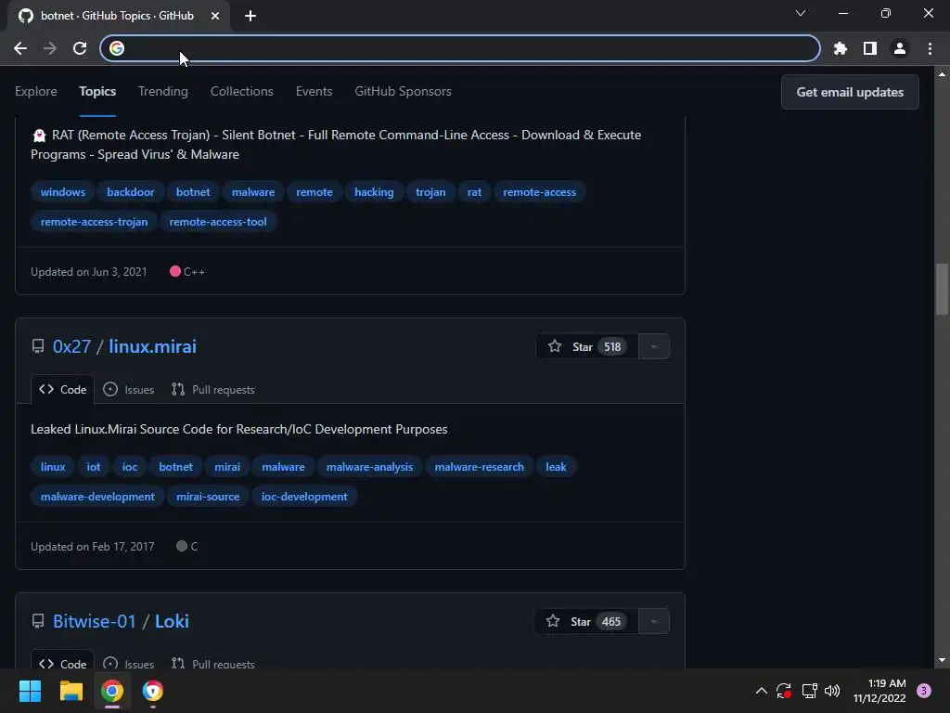Select the iot topic tag
The height and width of the screenshot is (713, 950).
94,467
